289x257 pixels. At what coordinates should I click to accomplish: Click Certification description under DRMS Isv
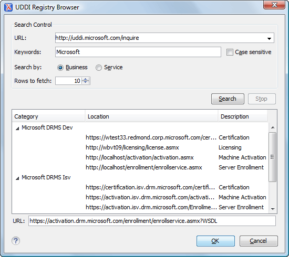click(x=234, y=187)
